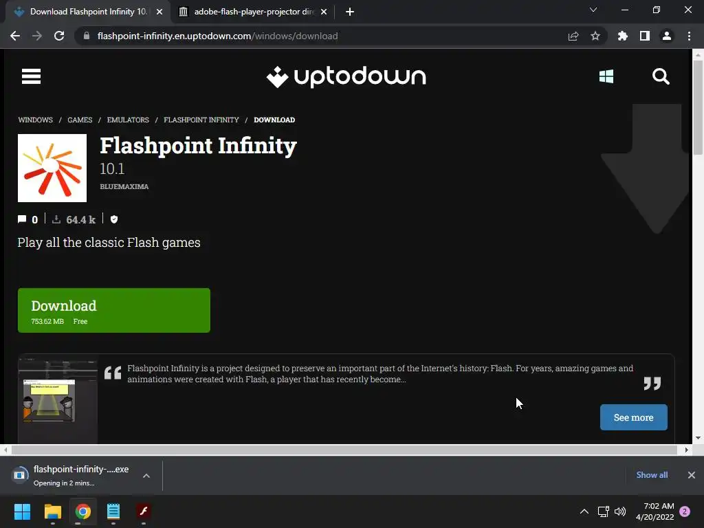Click the security shield badge icon
This screenshot has height=528, width=704.
click(114, 219)
